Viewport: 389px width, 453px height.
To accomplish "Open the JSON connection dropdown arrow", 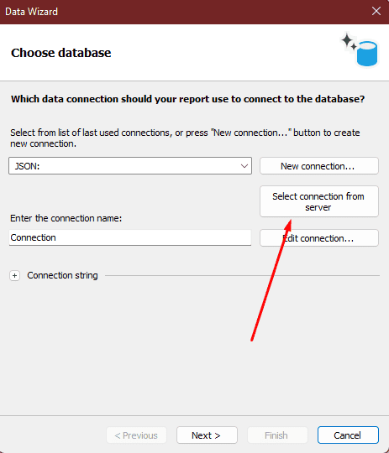I will point(244,166).
